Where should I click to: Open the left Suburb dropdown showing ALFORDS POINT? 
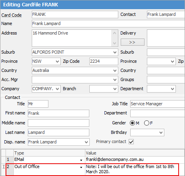tap(115, 52)
